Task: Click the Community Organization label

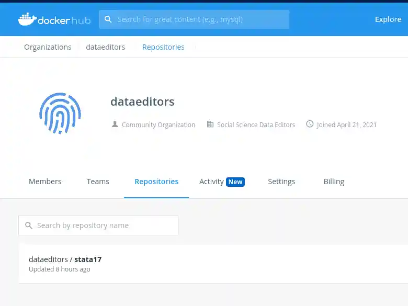Action: click(x=158, y=125)
